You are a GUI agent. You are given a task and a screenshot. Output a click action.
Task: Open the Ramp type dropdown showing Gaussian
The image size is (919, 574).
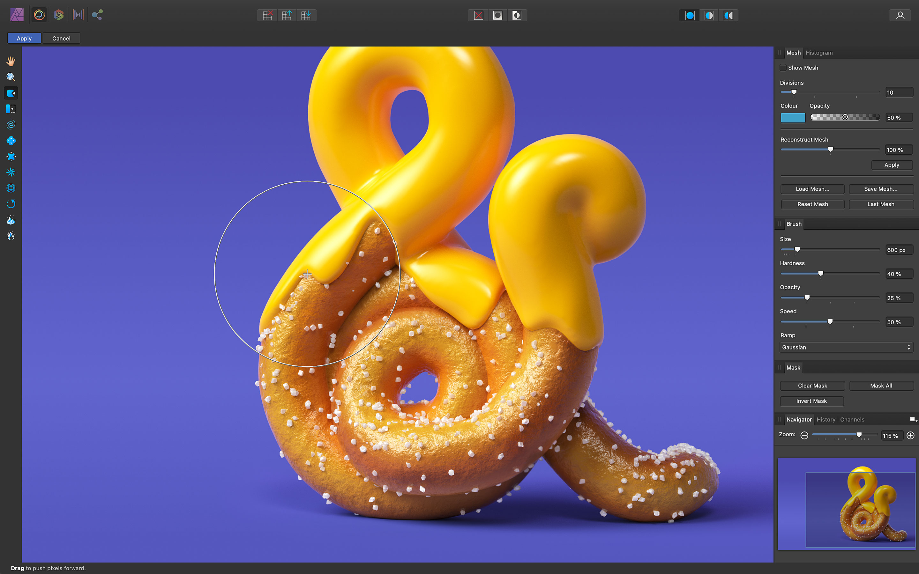846,347
